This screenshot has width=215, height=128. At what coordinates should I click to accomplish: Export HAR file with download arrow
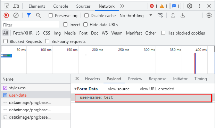pos(182,15)
